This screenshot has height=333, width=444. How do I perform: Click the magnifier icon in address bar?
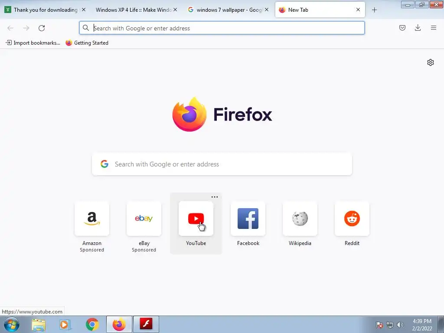(x=85, y=28)
